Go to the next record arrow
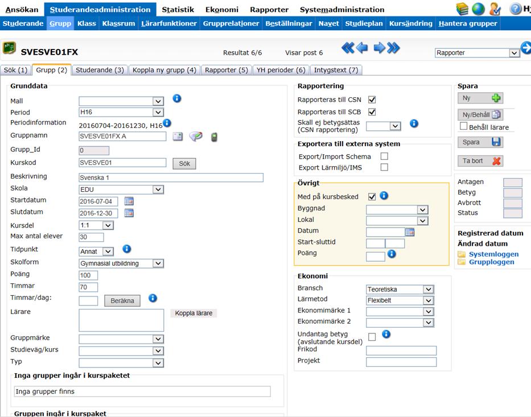This screenshot has height=417, width=531. [379, 48]
